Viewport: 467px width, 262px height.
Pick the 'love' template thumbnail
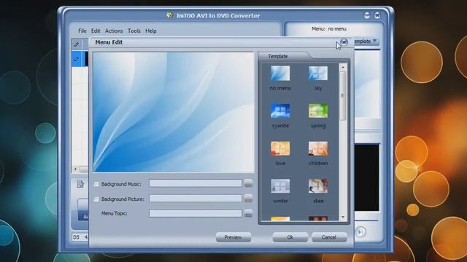coord(280,148)
